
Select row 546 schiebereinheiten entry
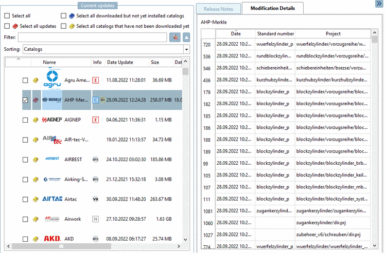point(286,68)
